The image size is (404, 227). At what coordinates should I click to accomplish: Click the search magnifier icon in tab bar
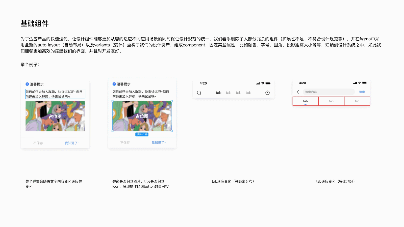click(199, 93)
